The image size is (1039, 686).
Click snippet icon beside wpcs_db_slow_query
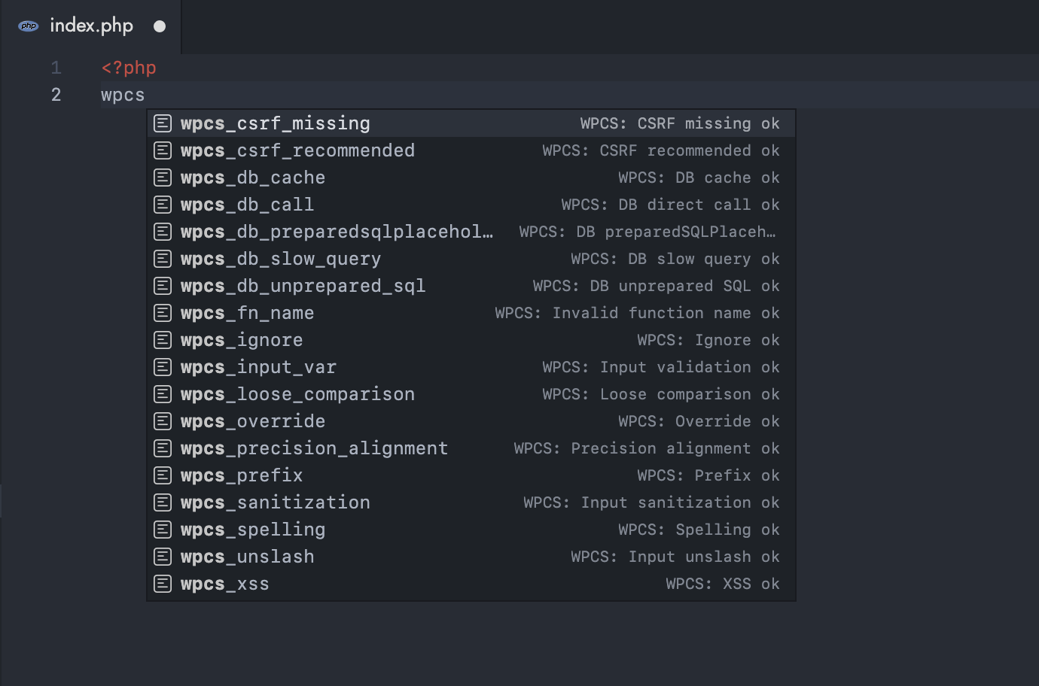pyautogui.click(x=163, y=259)
